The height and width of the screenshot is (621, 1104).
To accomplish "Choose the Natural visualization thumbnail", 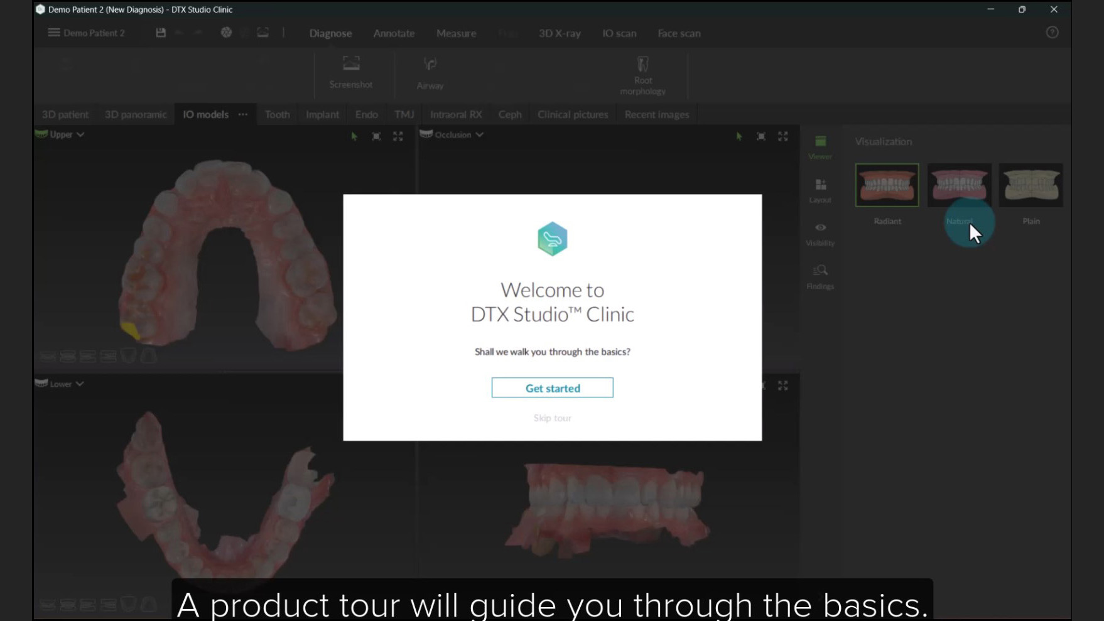I will [959, 185].
